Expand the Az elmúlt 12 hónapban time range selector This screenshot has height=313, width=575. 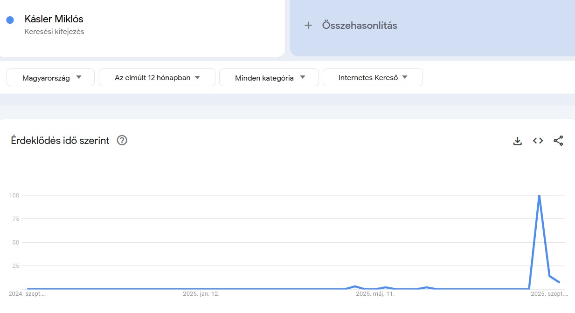click(x=157, y=77)
